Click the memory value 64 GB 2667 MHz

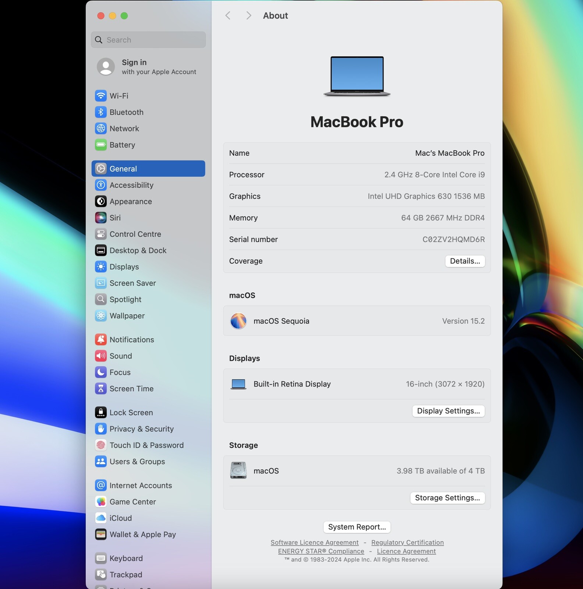[x=443, y=218]
